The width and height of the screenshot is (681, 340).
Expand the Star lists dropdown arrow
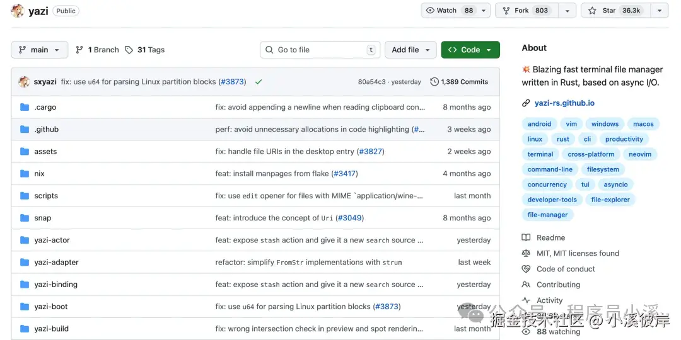coord(660,11)
